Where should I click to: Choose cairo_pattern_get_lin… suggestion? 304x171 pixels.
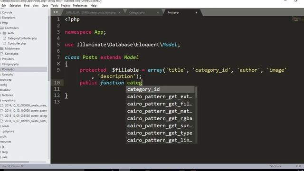point(160,140)
